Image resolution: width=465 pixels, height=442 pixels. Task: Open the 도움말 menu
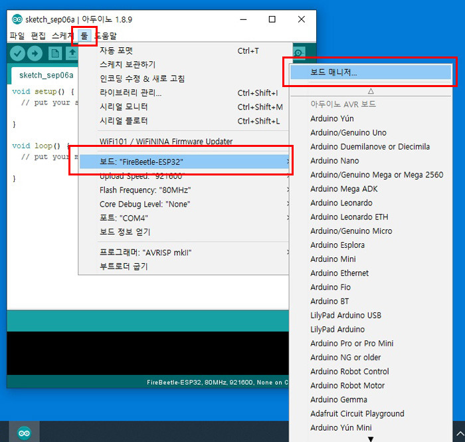click(106, 36)
